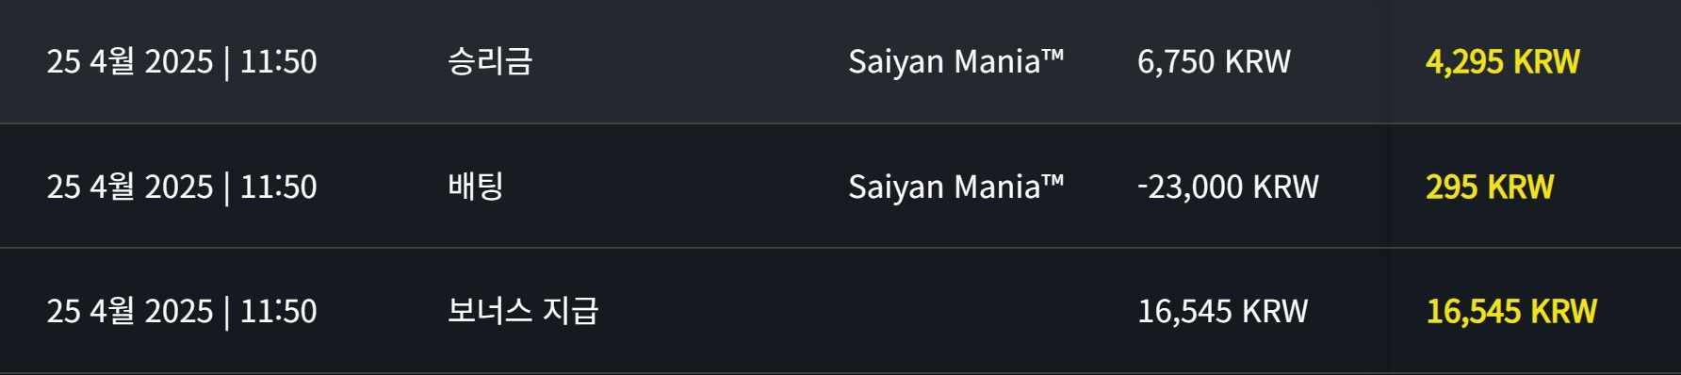Click the date 25 4월 2025 in 승리금 row

point(130,62)
